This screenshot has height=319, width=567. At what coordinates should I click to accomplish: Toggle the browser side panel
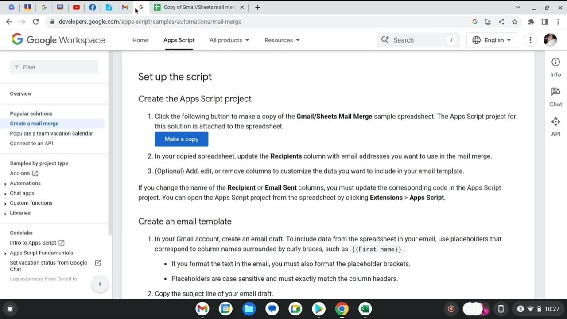click(544, 22)
